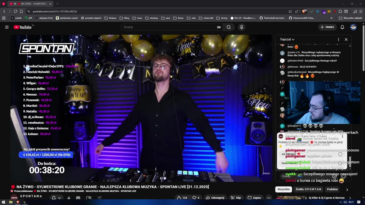365x205 pixels.
Task: Click the sidebar search panel icon
Action: (346, 11)
